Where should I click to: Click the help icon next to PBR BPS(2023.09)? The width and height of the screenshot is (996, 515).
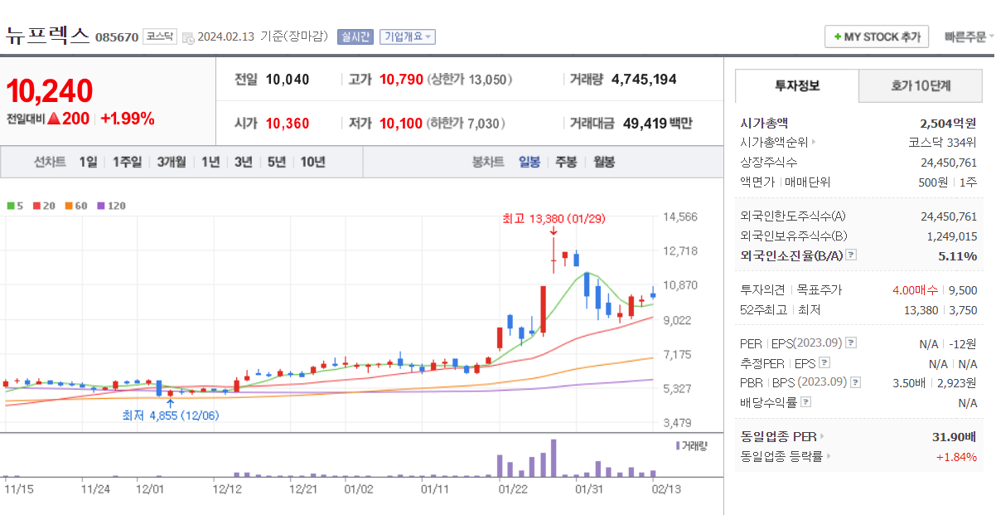pos(856,382)
